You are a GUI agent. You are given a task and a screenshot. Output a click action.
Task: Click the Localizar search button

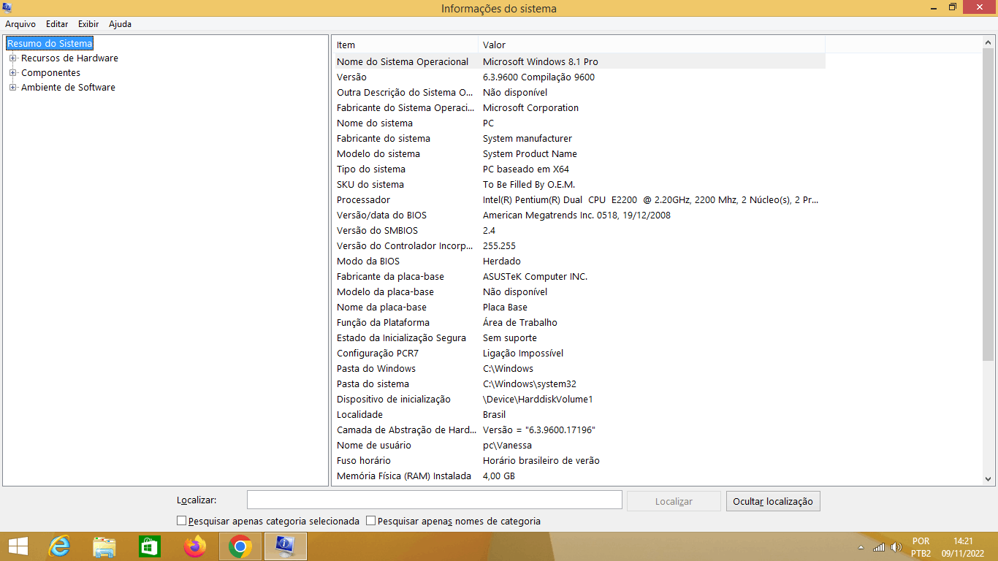pyautogui.click(x=674, y=501)
